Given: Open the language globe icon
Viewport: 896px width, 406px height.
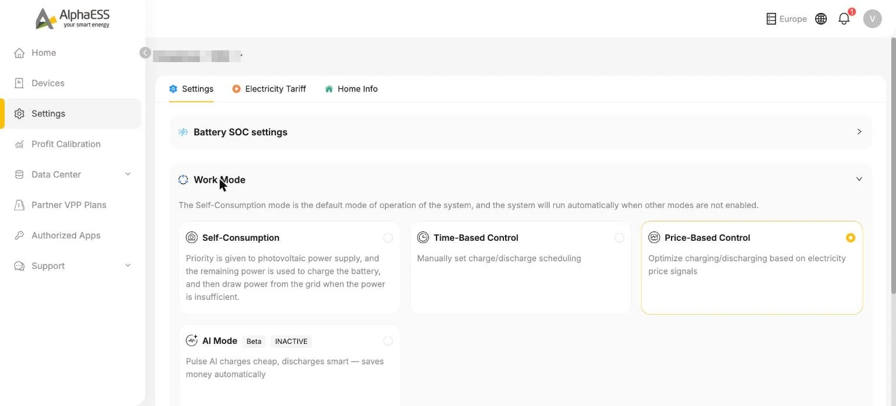Looking at the screenshot, I should tap(821, 19).
